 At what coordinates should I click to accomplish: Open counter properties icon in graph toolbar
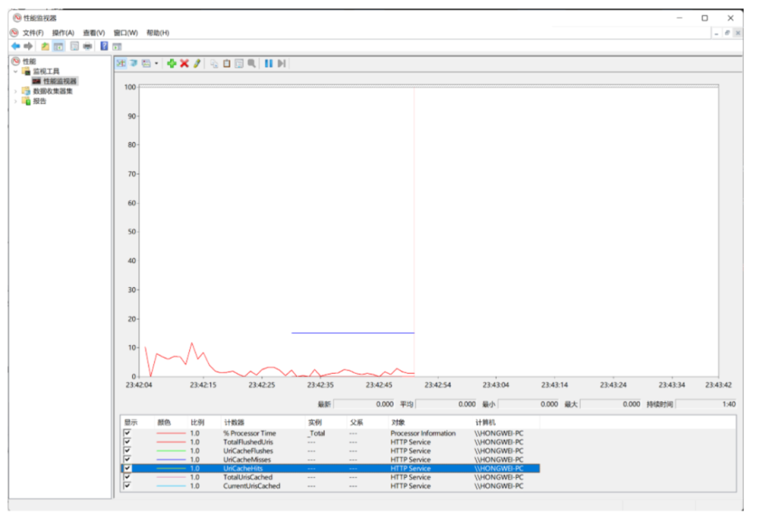[x=239, y=63]
